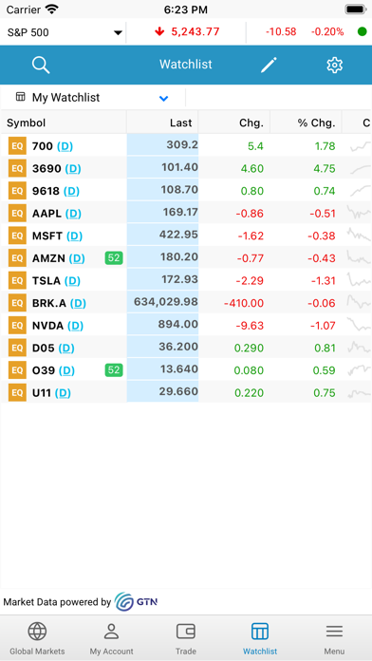
Task: Click last price 309.2
Action: coord(182,145)
